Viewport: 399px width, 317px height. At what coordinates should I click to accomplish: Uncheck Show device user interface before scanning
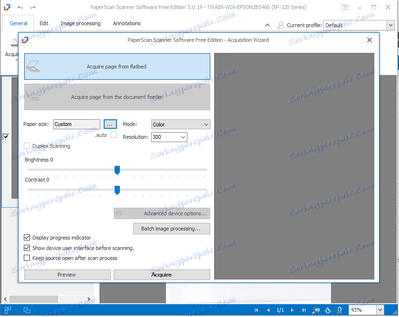pos(27,248)
